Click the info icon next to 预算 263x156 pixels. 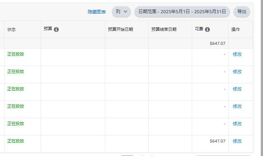coord(56,30)
